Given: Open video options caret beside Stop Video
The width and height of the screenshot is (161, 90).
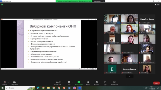Looking at the screenshot, I should pyautogui.click(x=18, y=82).
